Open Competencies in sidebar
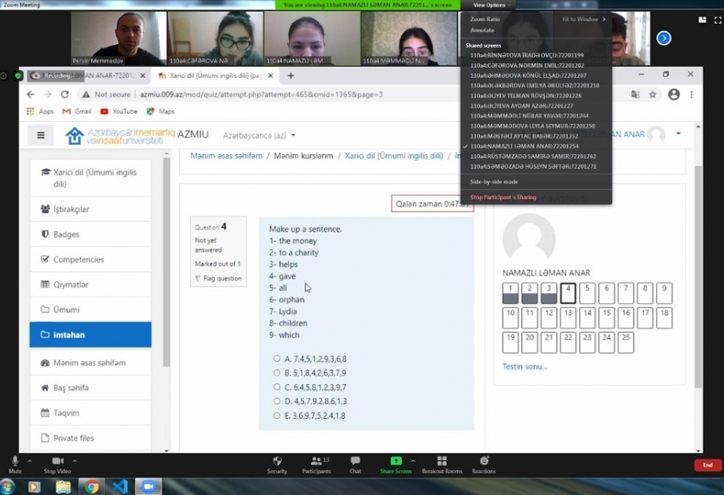The height and width of the screenshot is (495, 724). tap(90, 259)
